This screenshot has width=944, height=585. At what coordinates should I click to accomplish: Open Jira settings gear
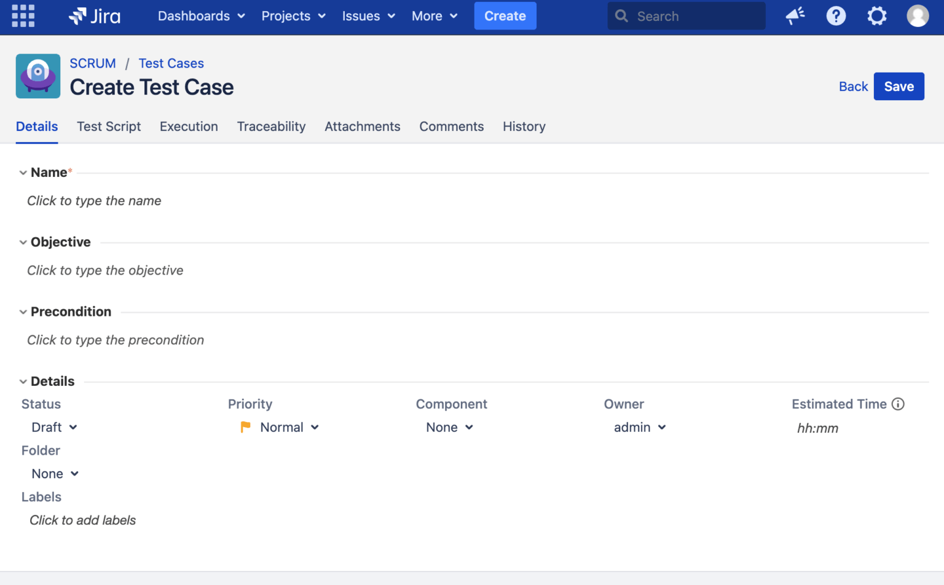pos(876,16)
